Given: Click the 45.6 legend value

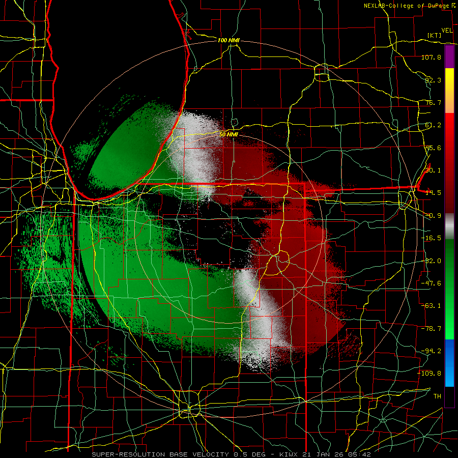Looking at the screenshot, I should [x=433, y=148].
